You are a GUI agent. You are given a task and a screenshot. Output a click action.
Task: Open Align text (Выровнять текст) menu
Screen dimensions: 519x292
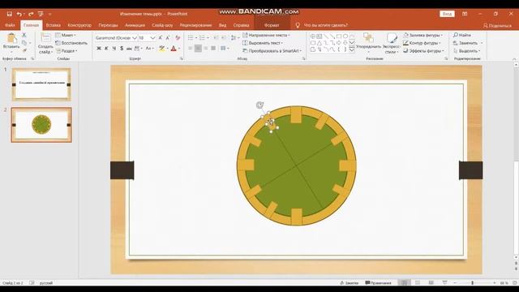click(263, 43)
